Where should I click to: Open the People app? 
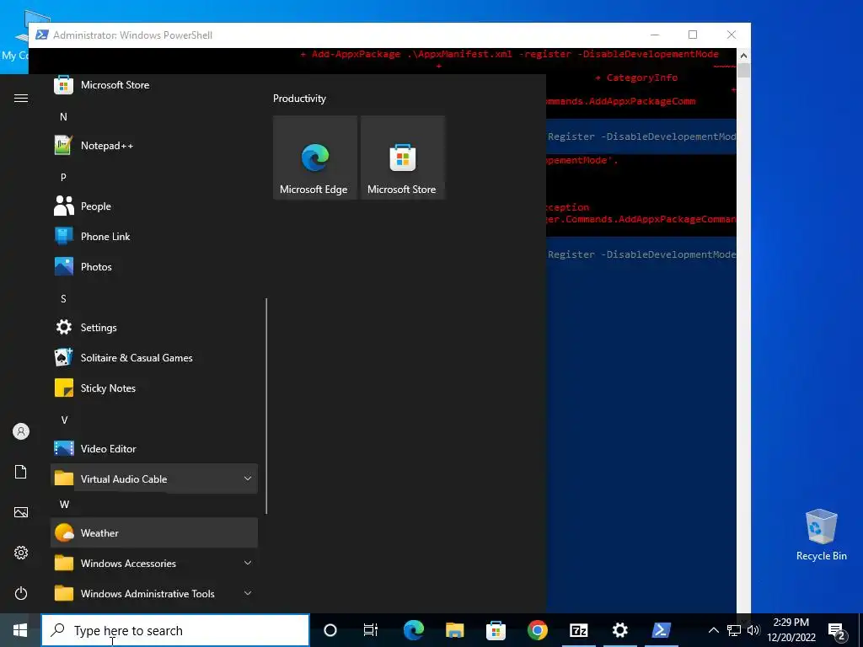pos(154,206)
